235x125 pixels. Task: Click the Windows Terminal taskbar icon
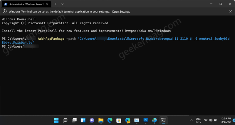[x=164, y=120]
